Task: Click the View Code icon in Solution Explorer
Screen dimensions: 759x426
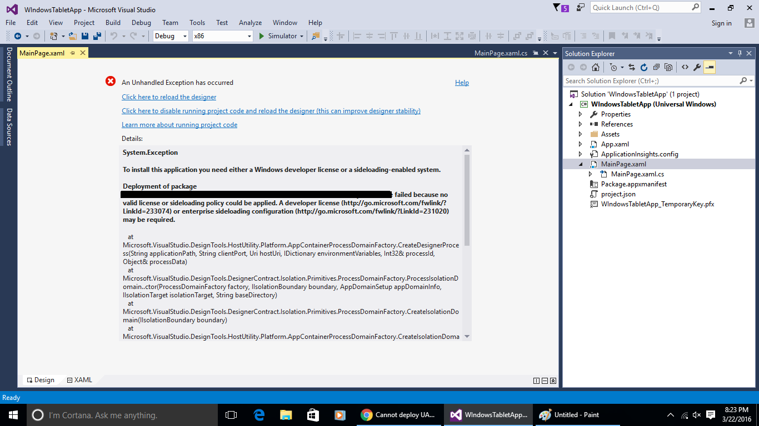Action: [x=685, y=67]
